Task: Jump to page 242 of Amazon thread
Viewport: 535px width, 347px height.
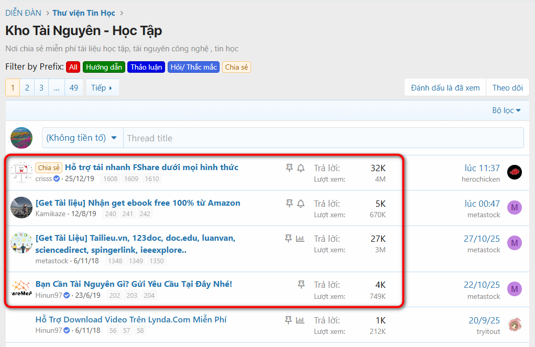Action: click(145, 214)
